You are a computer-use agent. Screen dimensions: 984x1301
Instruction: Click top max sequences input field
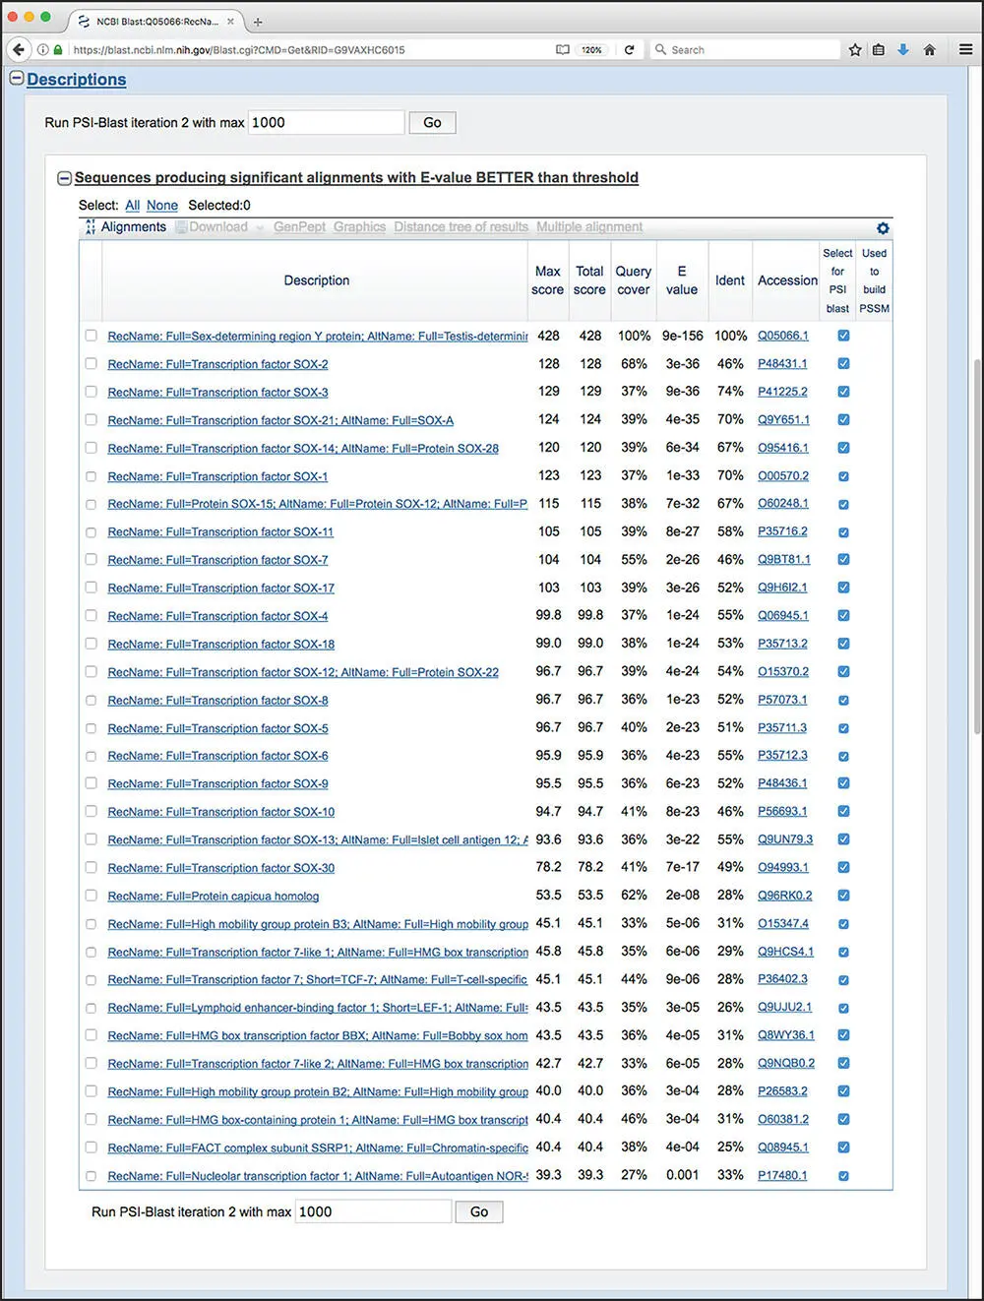[x=326, y=122]
